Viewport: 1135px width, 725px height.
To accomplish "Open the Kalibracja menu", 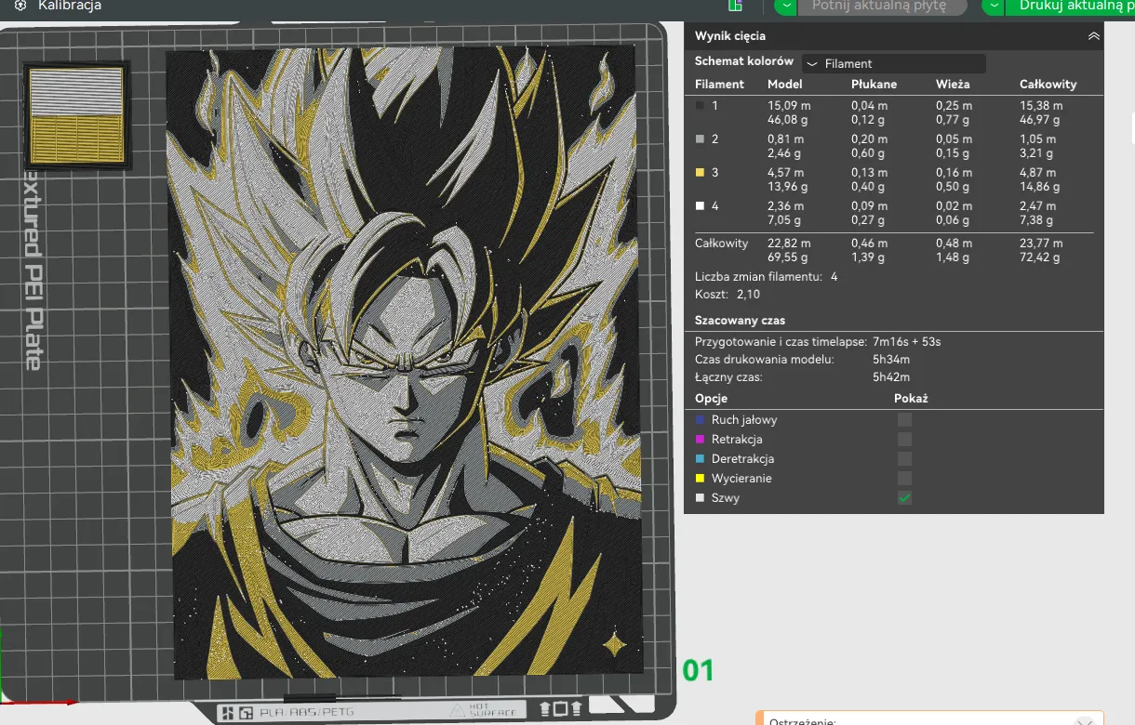I will pos(70,6).
